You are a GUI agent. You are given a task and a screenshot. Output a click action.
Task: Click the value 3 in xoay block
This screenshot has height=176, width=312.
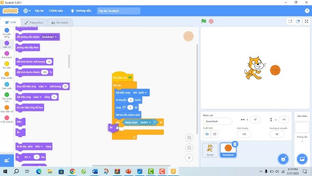130,108
